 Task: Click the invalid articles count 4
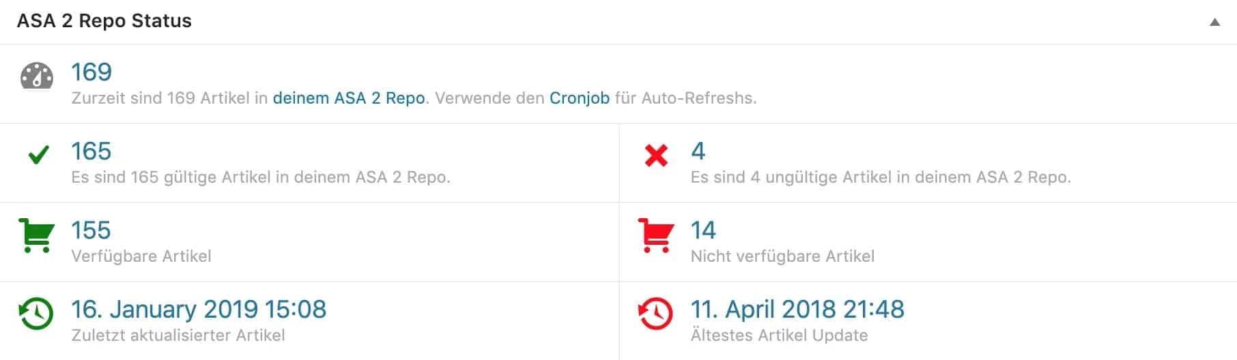click(698, 151)
